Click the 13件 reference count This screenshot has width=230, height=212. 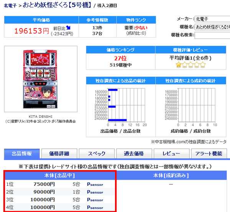(x=97, y=28)
